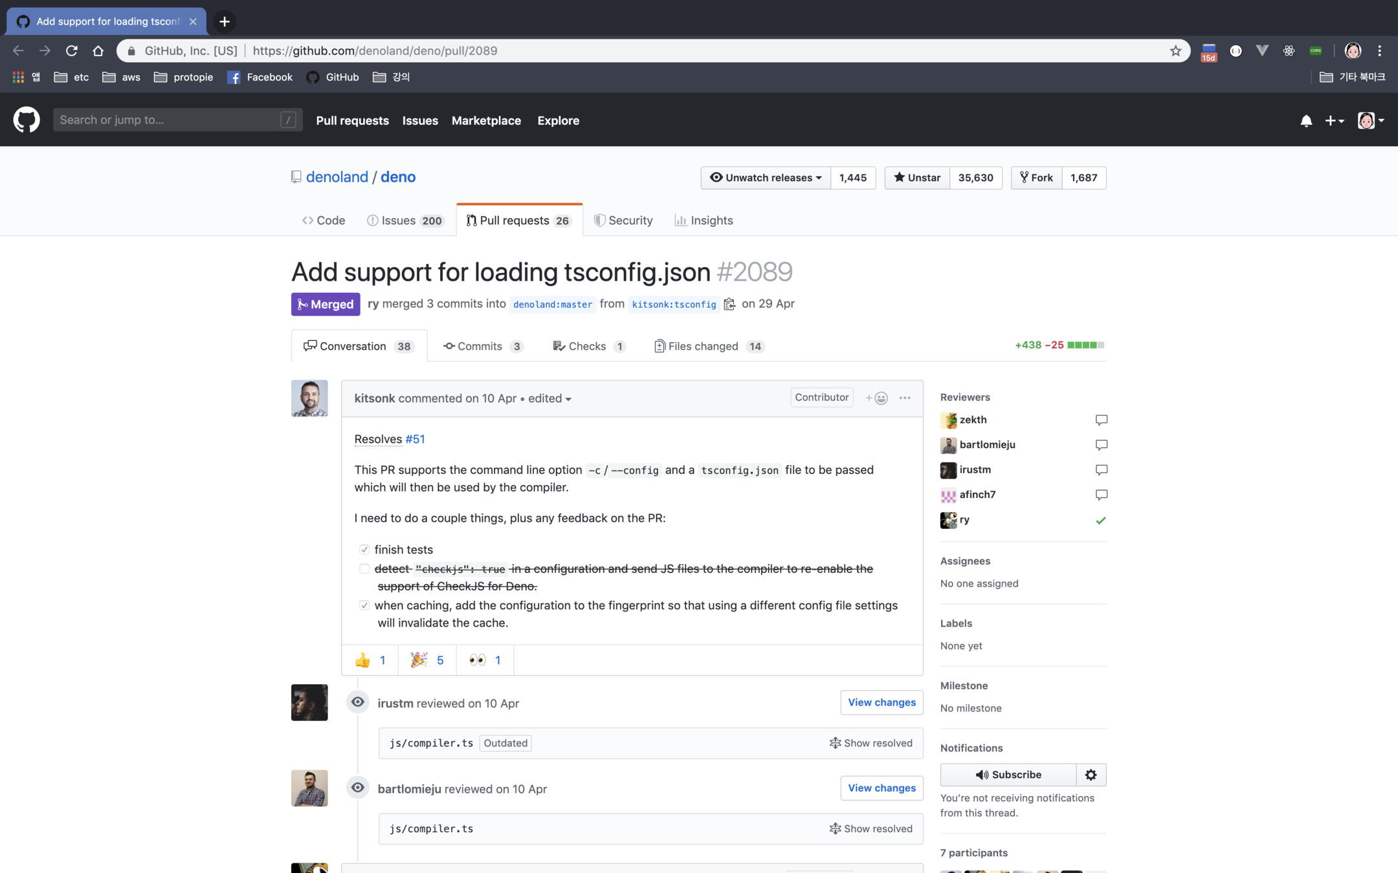Expand the edited history dropdown

[549, 399]
